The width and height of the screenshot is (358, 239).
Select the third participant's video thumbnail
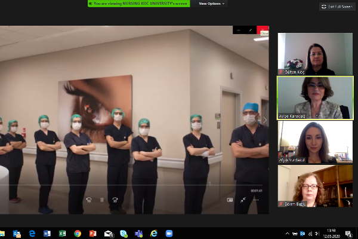pyautogui.click(x=315, y=142)
